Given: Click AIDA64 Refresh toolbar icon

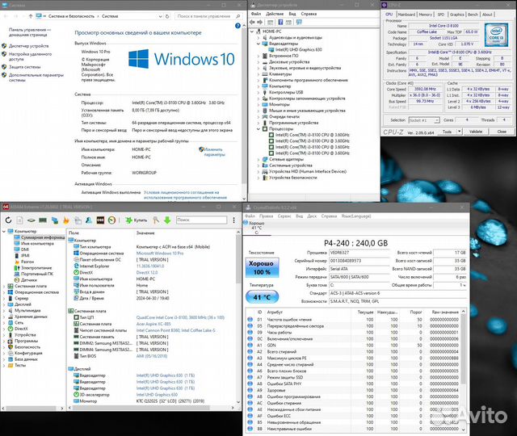Looking at the screenshot, I should pyautogui.click(x=8, y=220).
